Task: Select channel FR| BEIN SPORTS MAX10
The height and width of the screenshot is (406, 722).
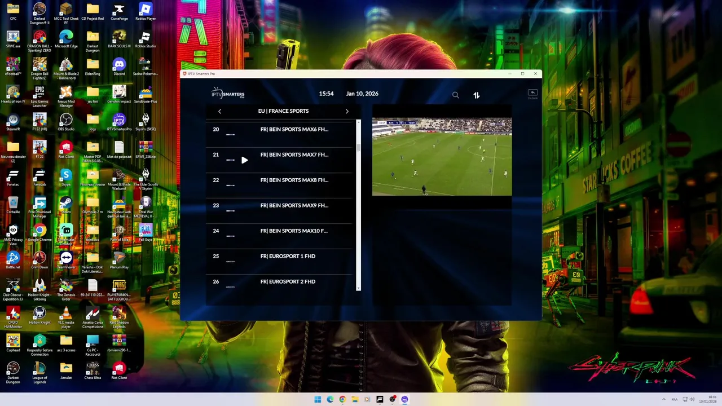Action: (x=280, y=236)
